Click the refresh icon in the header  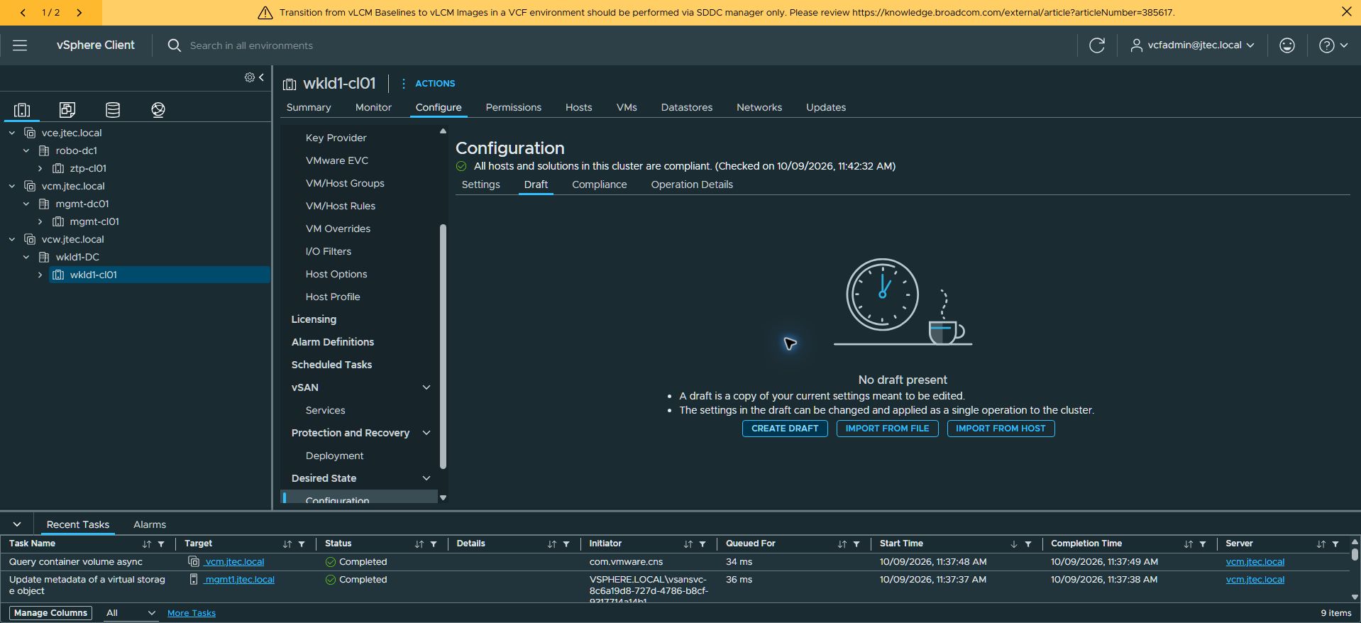click(x=1097, y=45)
